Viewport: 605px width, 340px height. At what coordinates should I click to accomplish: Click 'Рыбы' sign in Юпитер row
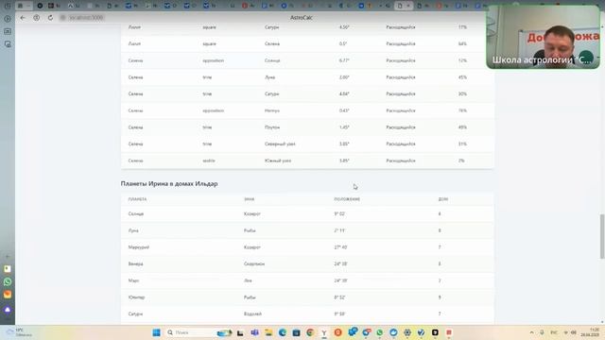tap(250, 297)
